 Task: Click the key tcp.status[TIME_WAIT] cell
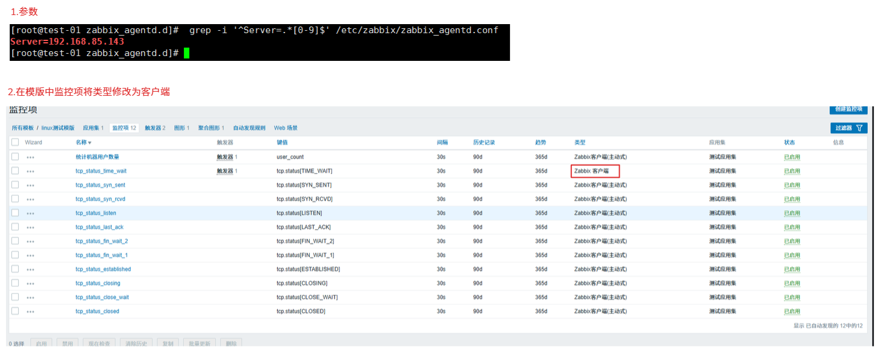[x=304, y=171]
